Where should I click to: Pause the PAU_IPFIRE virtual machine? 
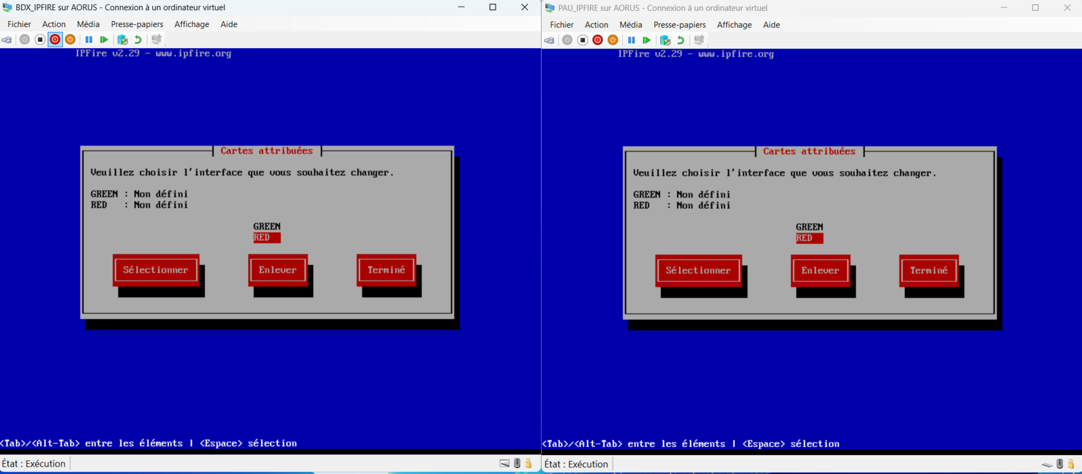click(631, 41)
